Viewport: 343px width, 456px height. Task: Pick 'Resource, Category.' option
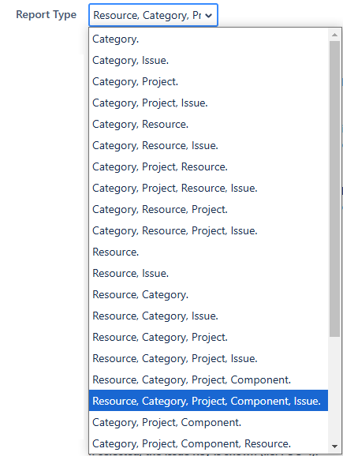[x=208, y=294]
